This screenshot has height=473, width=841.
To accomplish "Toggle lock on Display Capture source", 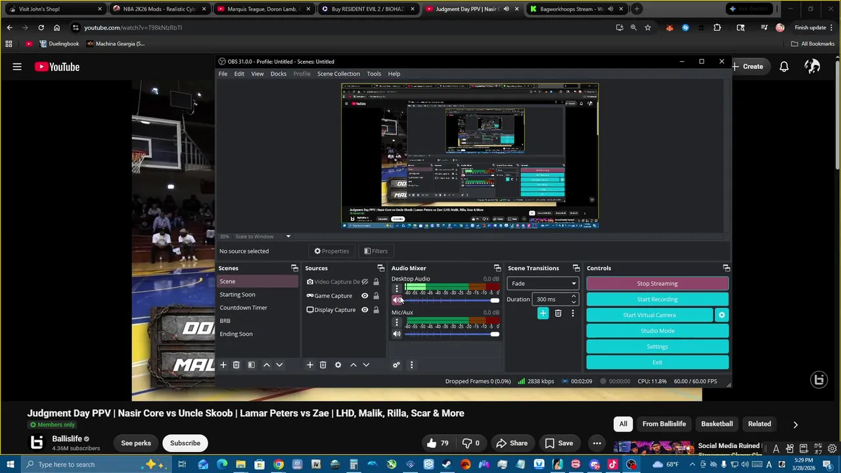I will tap(376, 309).
